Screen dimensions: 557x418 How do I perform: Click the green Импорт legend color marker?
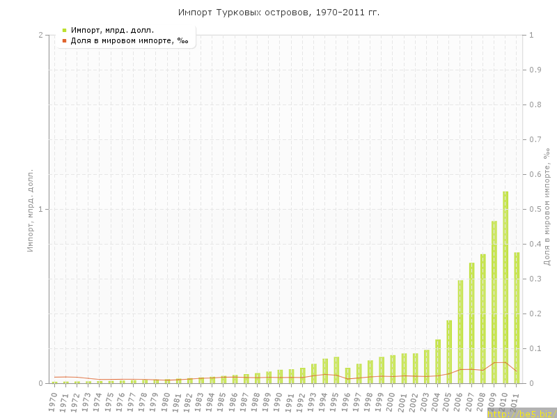click(64, 30)
